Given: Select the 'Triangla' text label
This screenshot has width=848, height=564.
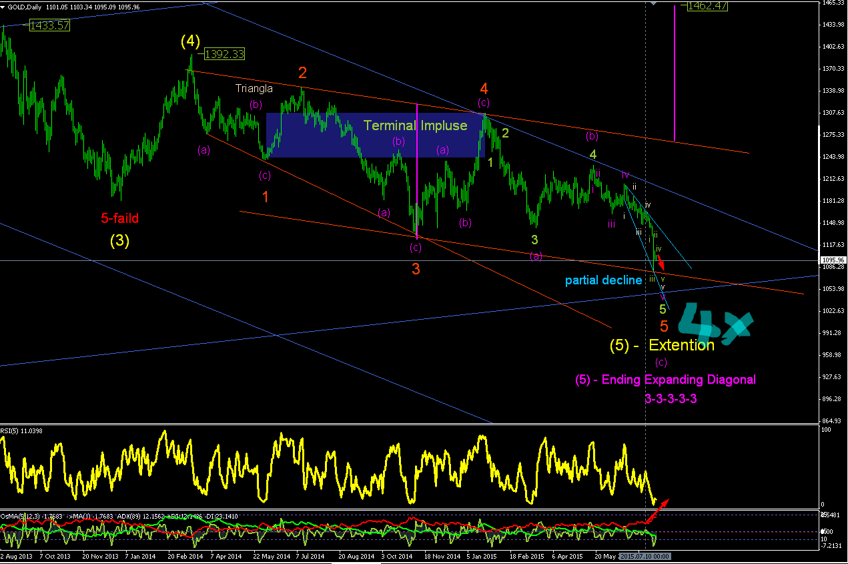Looking at the screenshot, I should click(254, 88).
